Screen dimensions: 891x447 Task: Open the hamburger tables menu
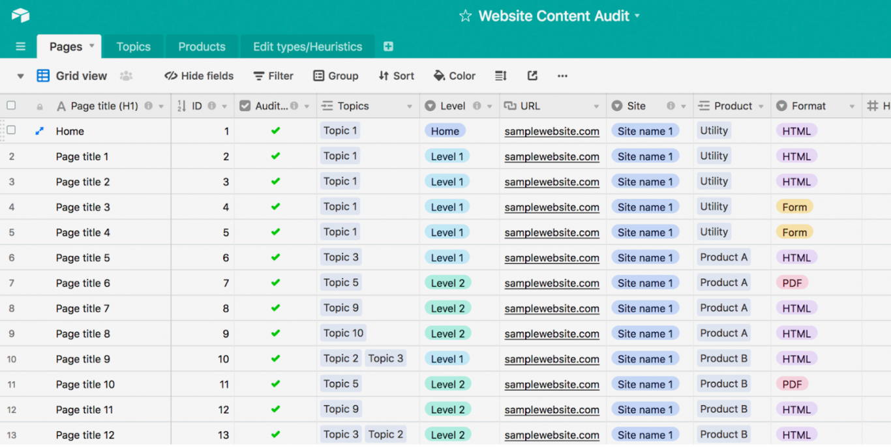pyautogui.click(x=20, y=46)
